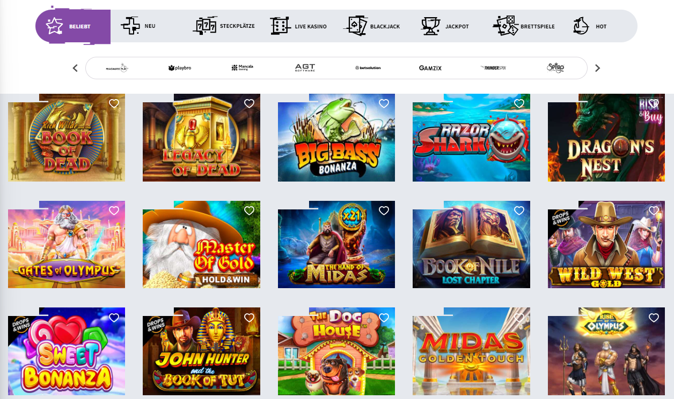
Task: Select the Spigo provider logo
Action: pos(556,67)
